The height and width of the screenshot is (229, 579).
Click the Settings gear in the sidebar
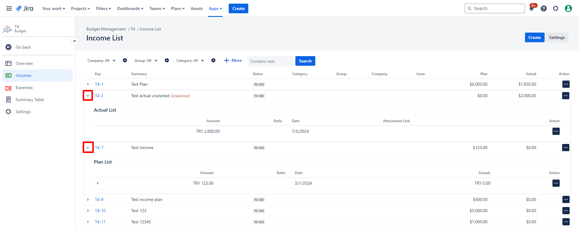tap(8, 112)
